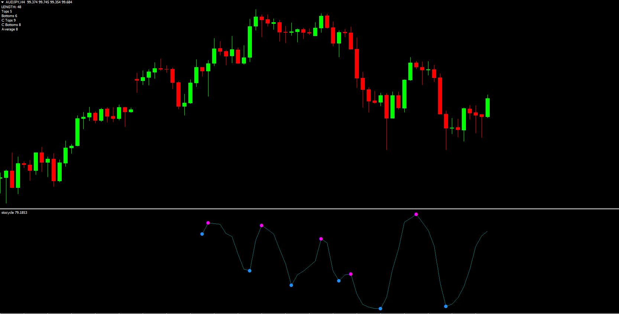Click the Bottoms 6 label

(x=9, y=16)
